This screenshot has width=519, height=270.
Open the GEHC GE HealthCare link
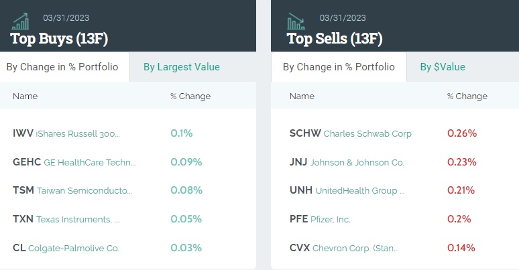pyautogui.click(x=74, y=162)
